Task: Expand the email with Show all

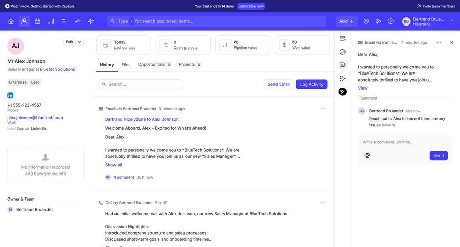Action: (113, 165)
